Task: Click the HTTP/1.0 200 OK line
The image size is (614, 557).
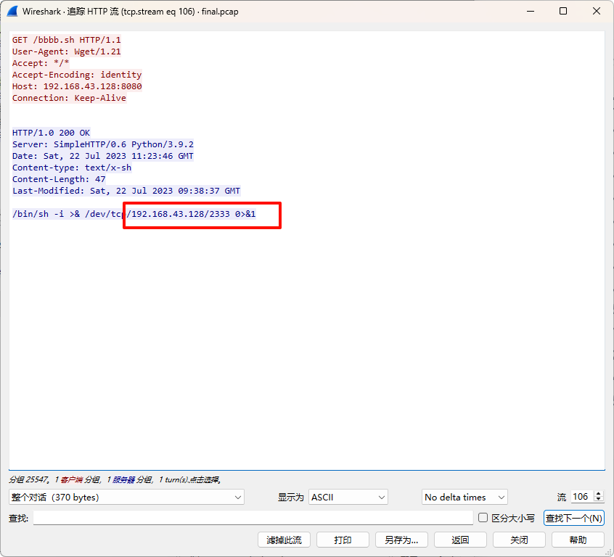Action: pyautogui.click(x=51, y=133)
